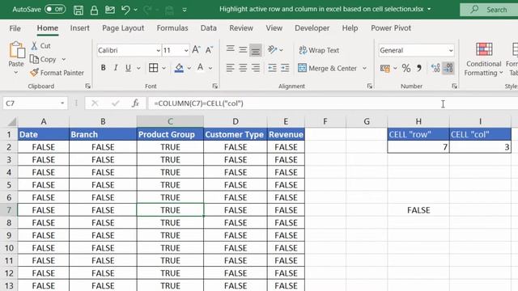518x291 pixels.
Task: Click the email envelope icon in quick access toolbar
Action: 110,10
